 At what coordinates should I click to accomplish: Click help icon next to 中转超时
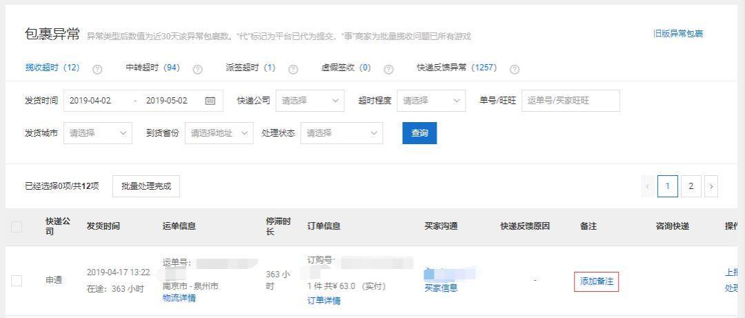click(x=198, y=69)
